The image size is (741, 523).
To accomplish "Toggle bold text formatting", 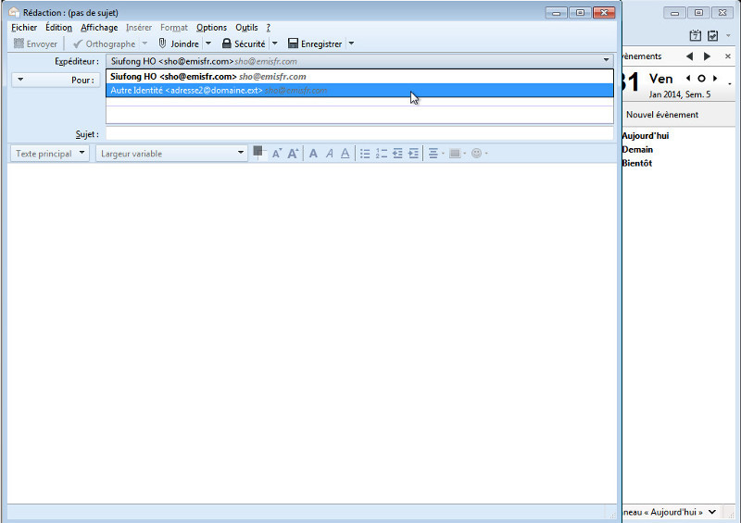I will pos(313,154).
